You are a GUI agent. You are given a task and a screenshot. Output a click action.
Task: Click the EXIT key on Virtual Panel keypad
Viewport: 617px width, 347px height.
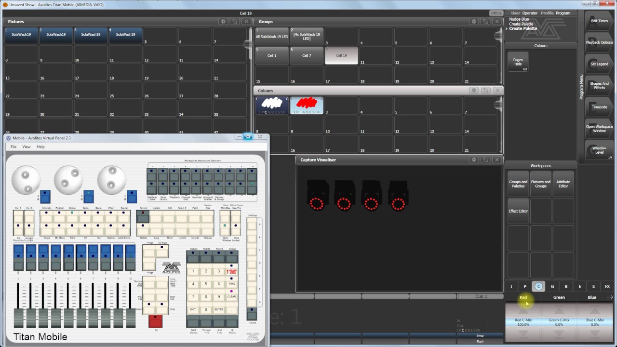[x=193, y=310]
